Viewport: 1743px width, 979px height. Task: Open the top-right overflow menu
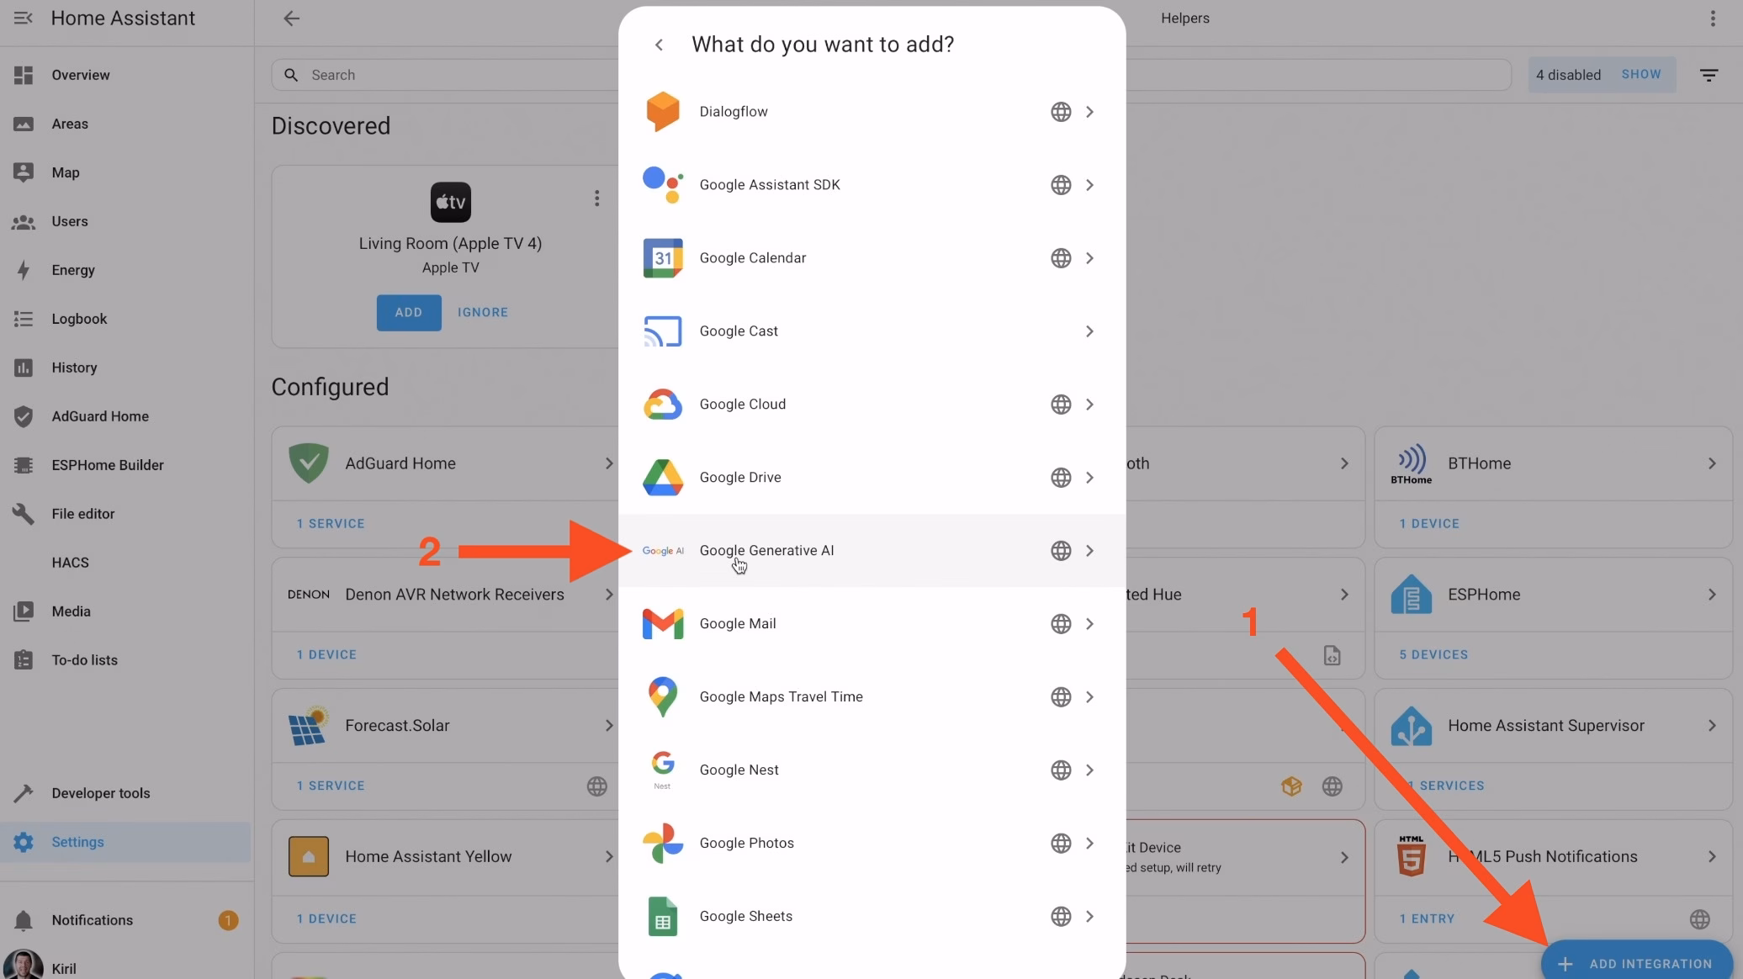1713,18
